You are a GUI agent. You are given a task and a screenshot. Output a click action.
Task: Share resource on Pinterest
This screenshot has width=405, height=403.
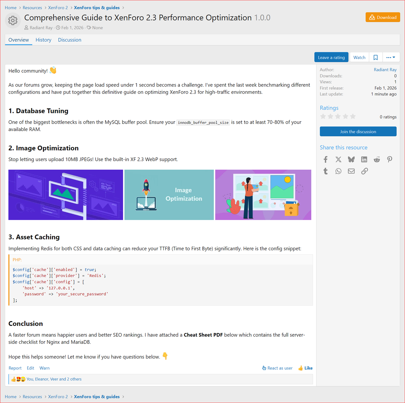pyautogui.click(x=389, y=159)
